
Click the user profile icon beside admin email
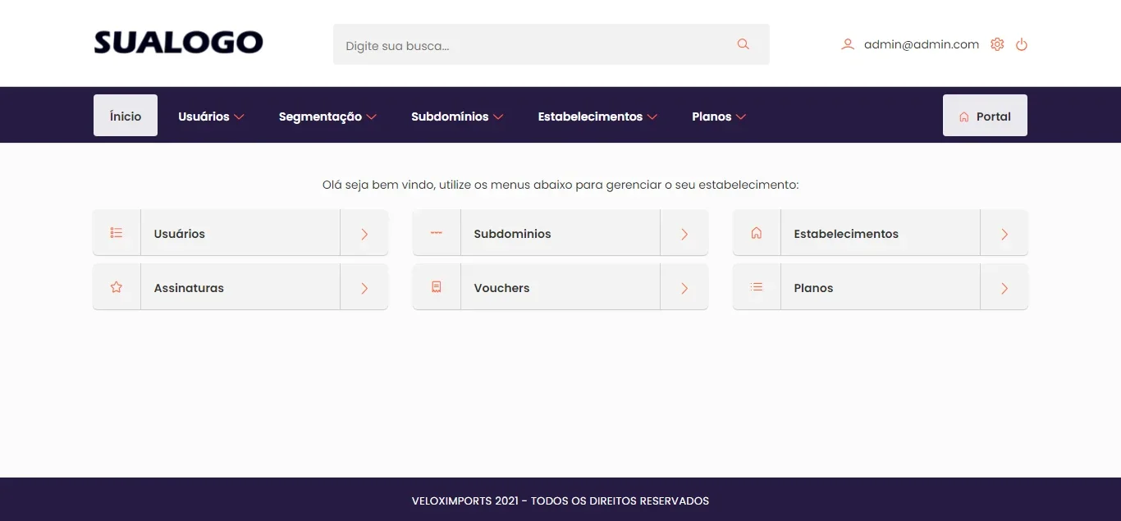click(848, 44)
